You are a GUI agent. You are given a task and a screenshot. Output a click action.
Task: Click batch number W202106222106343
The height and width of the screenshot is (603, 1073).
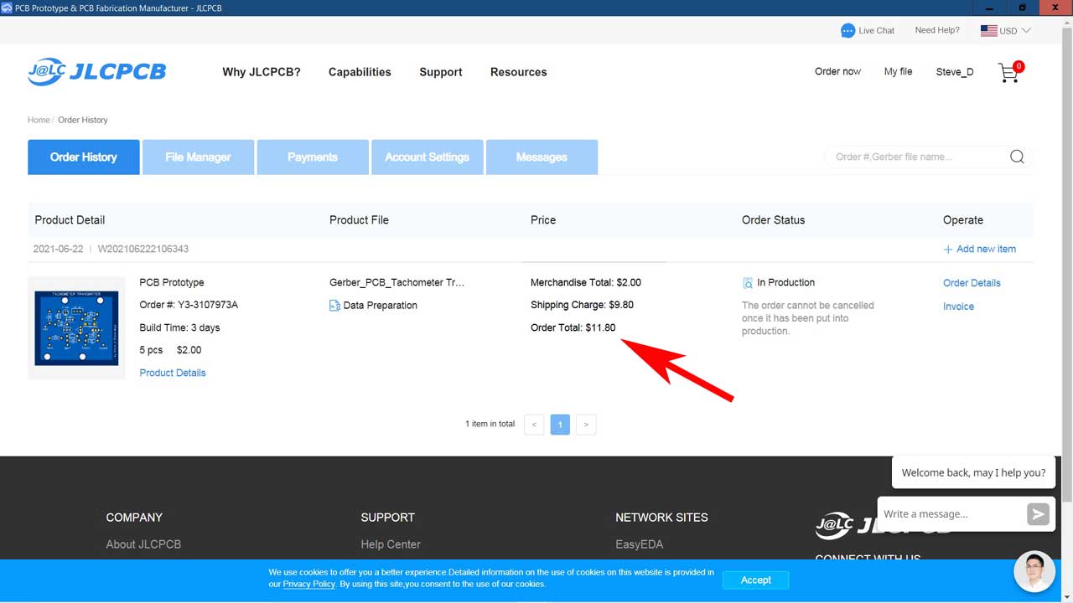click(x=143, y=250)
